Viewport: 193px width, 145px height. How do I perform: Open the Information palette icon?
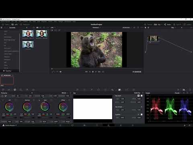(x=190, y=89)
